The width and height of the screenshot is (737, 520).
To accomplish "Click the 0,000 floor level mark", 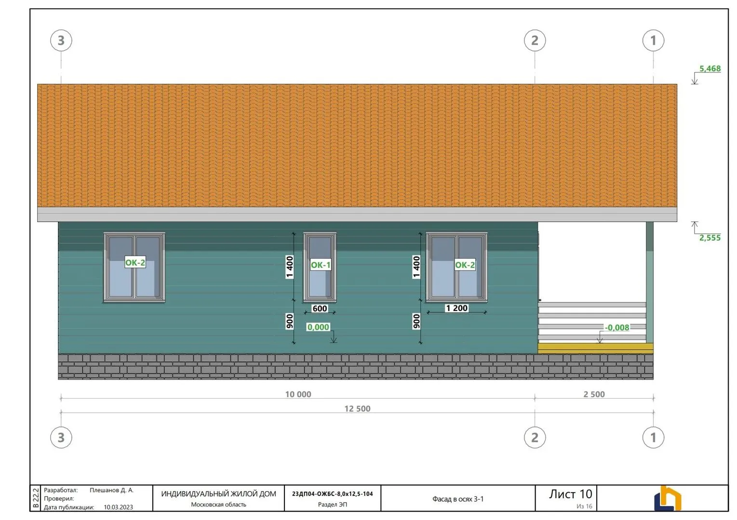I will [318, 327].
